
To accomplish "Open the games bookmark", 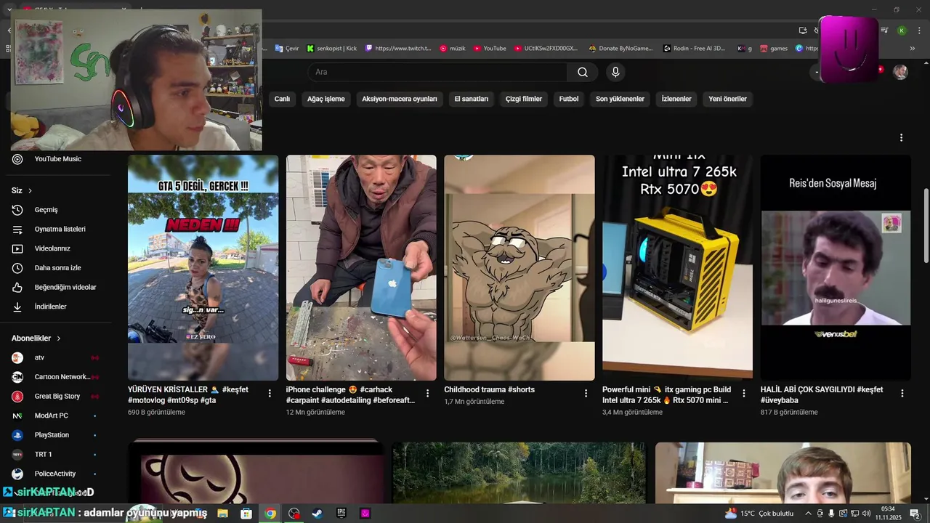I will point(774,49).
